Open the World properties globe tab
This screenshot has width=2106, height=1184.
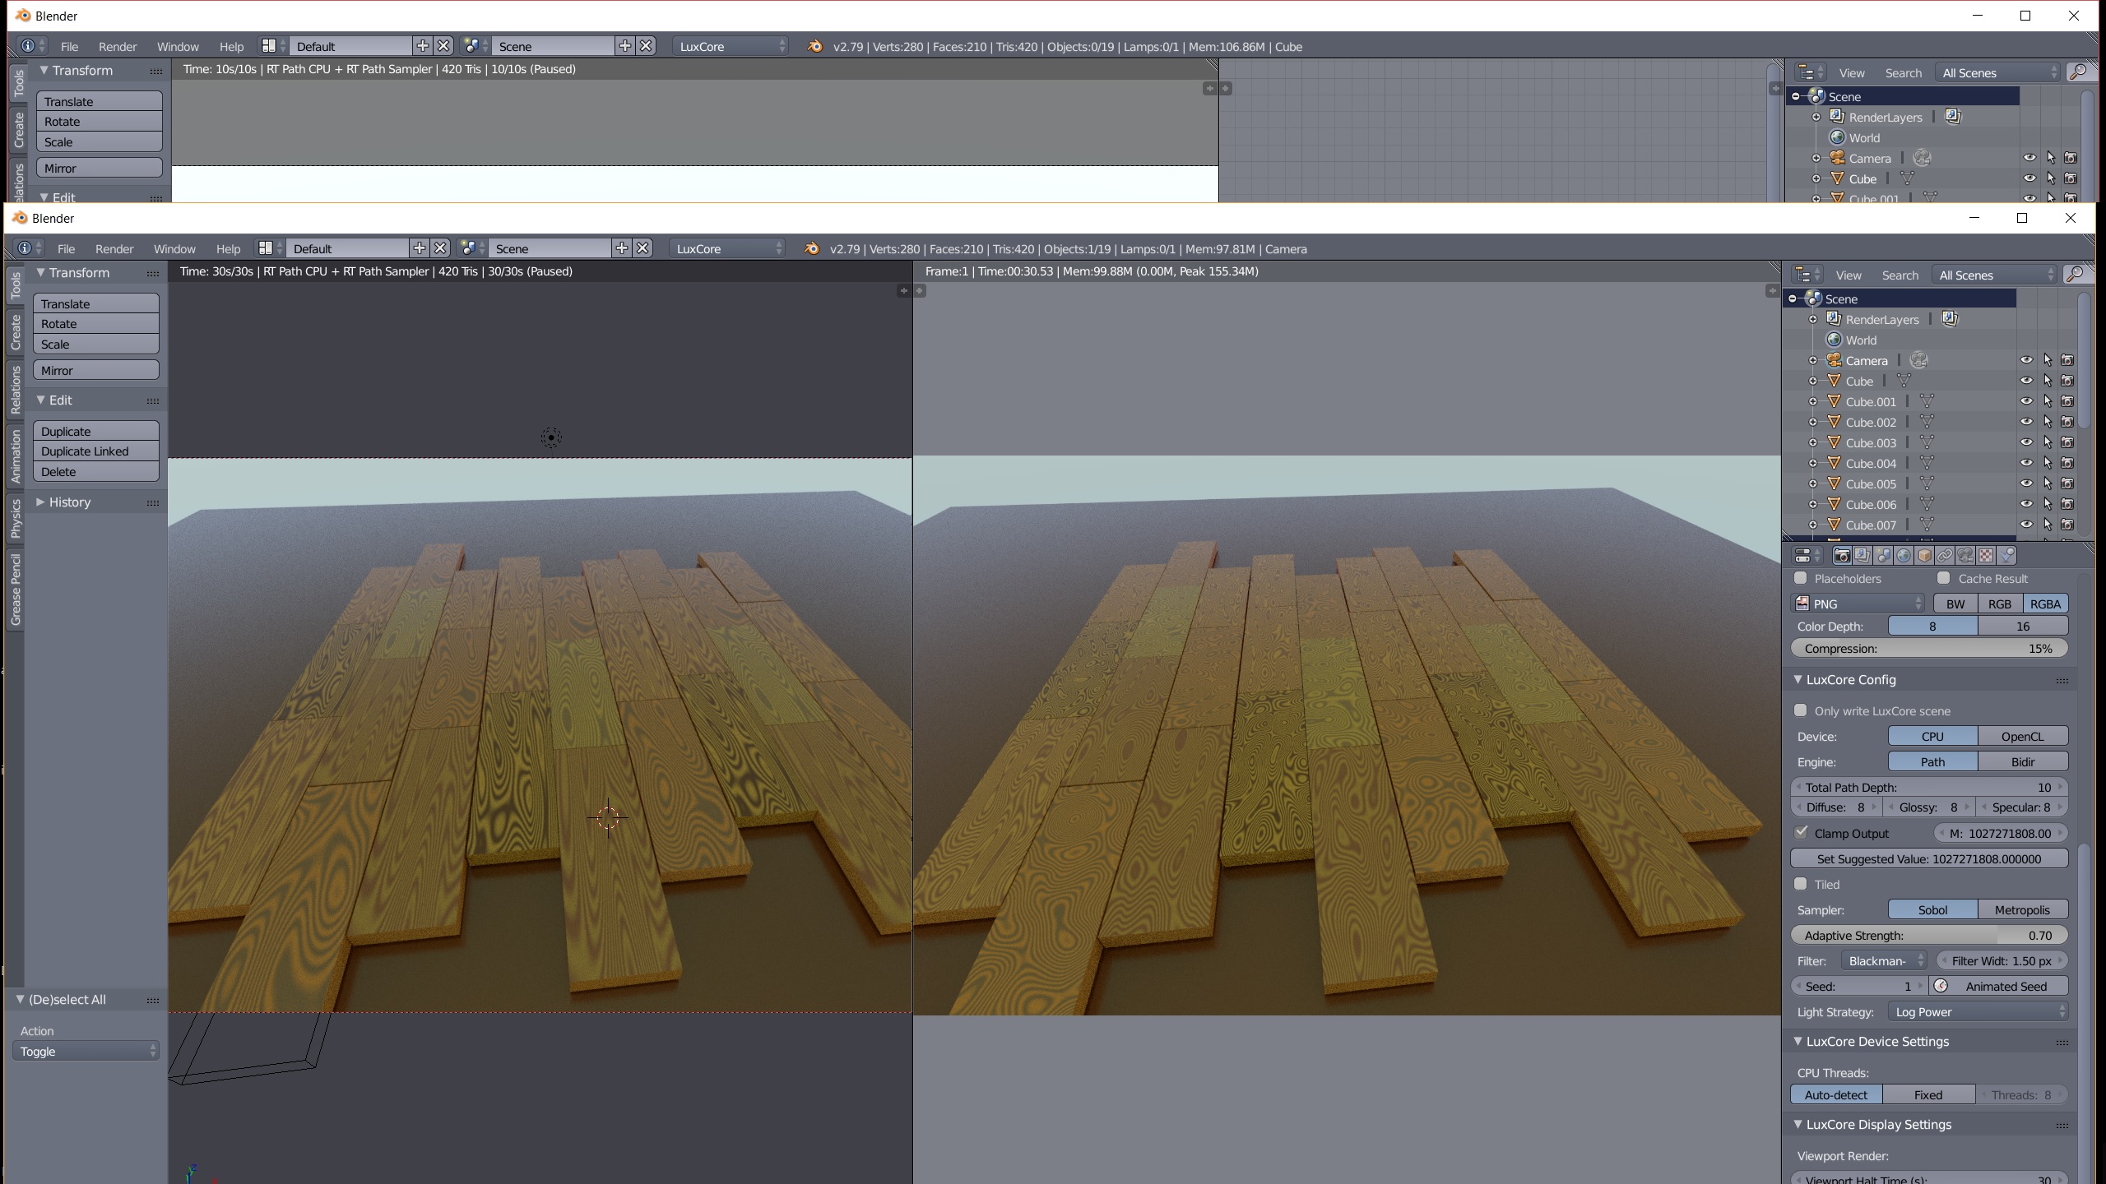(1904, 556)
